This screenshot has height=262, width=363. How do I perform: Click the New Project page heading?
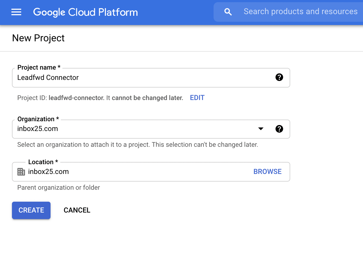38,38
